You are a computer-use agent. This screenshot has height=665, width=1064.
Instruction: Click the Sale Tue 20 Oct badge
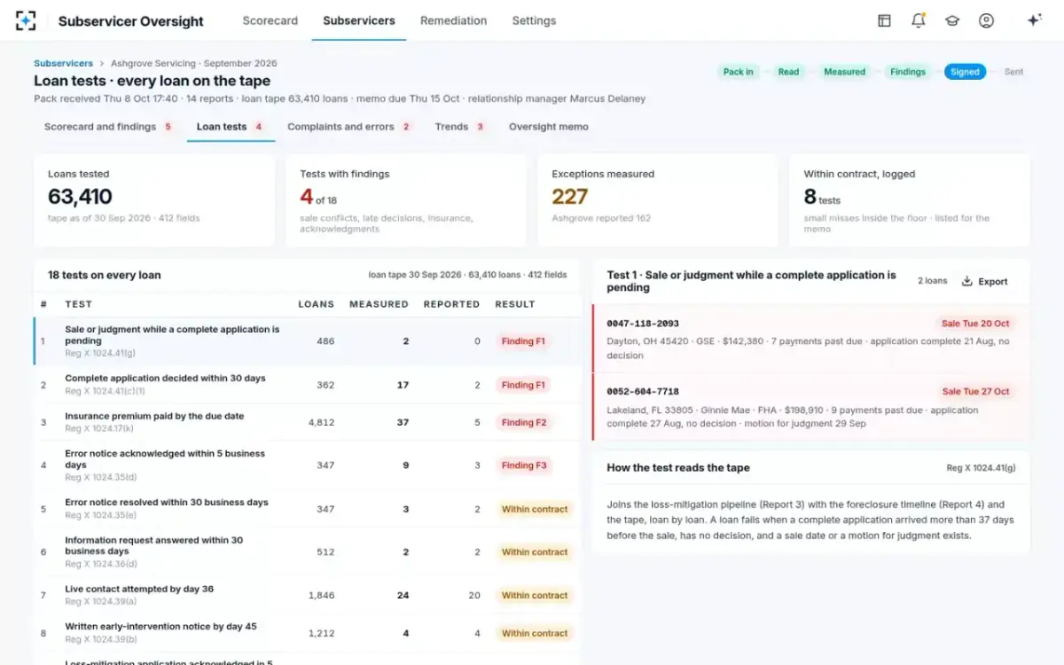coord(975,324)
